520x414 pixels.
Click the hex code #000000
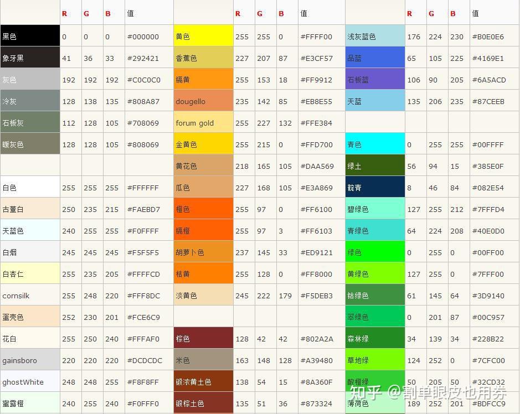[144, 36]
